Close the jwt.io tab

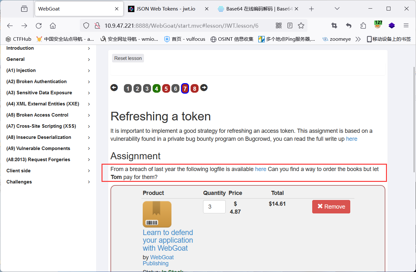(207, 9)
